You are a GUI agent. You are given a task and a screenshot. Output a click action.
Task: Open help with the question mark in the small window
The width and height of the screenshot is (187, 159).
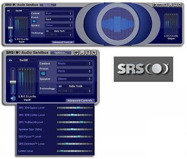[x=88, y=52]
